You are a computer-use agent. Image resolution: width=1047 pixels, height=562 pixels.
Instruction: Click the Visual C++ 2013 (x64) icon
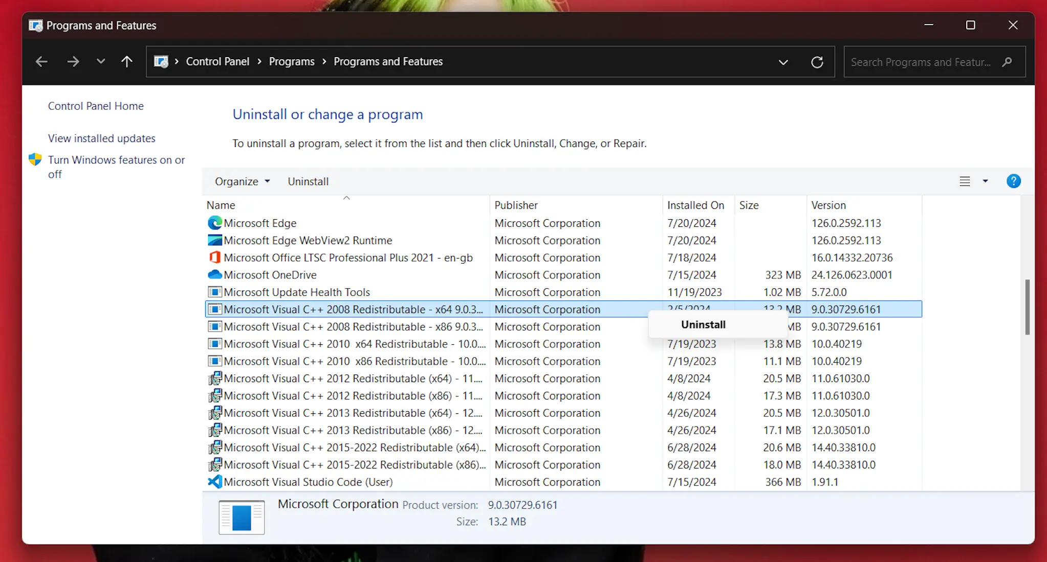[215, 413]
